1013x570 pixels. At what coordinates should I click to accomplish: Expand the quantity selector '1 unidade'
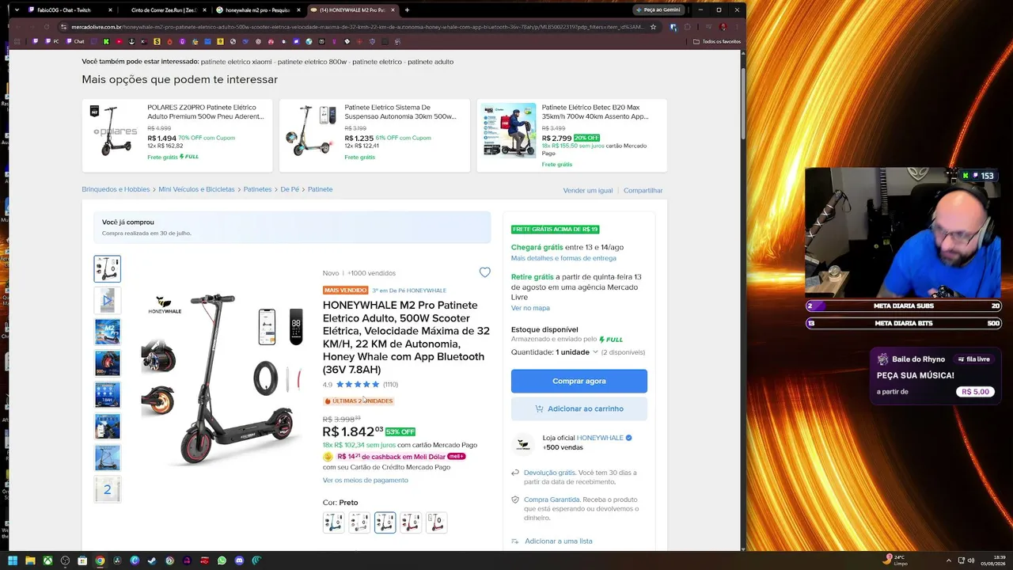(x=577, y=352)
